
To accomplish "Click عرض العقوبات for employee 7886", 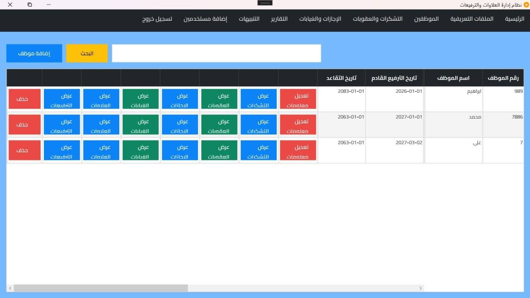I will [x=219, y=125].
